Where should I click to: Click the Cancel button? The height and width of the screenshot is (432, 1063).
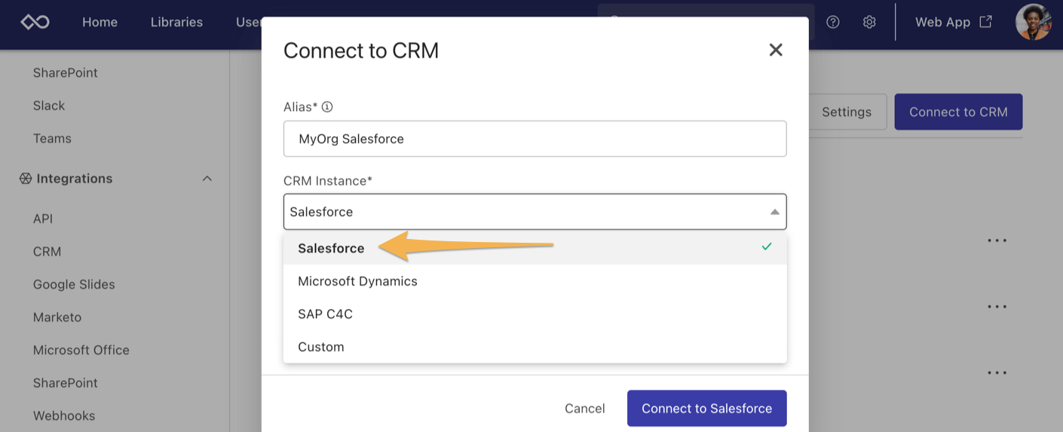[584, 408]
